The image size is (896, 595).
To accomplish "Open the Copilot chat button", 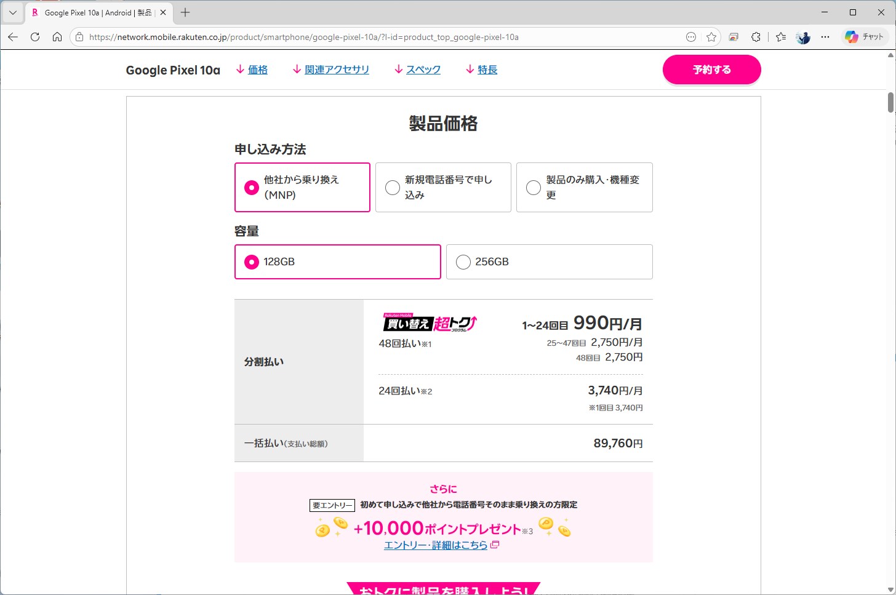I will [865, 37].
